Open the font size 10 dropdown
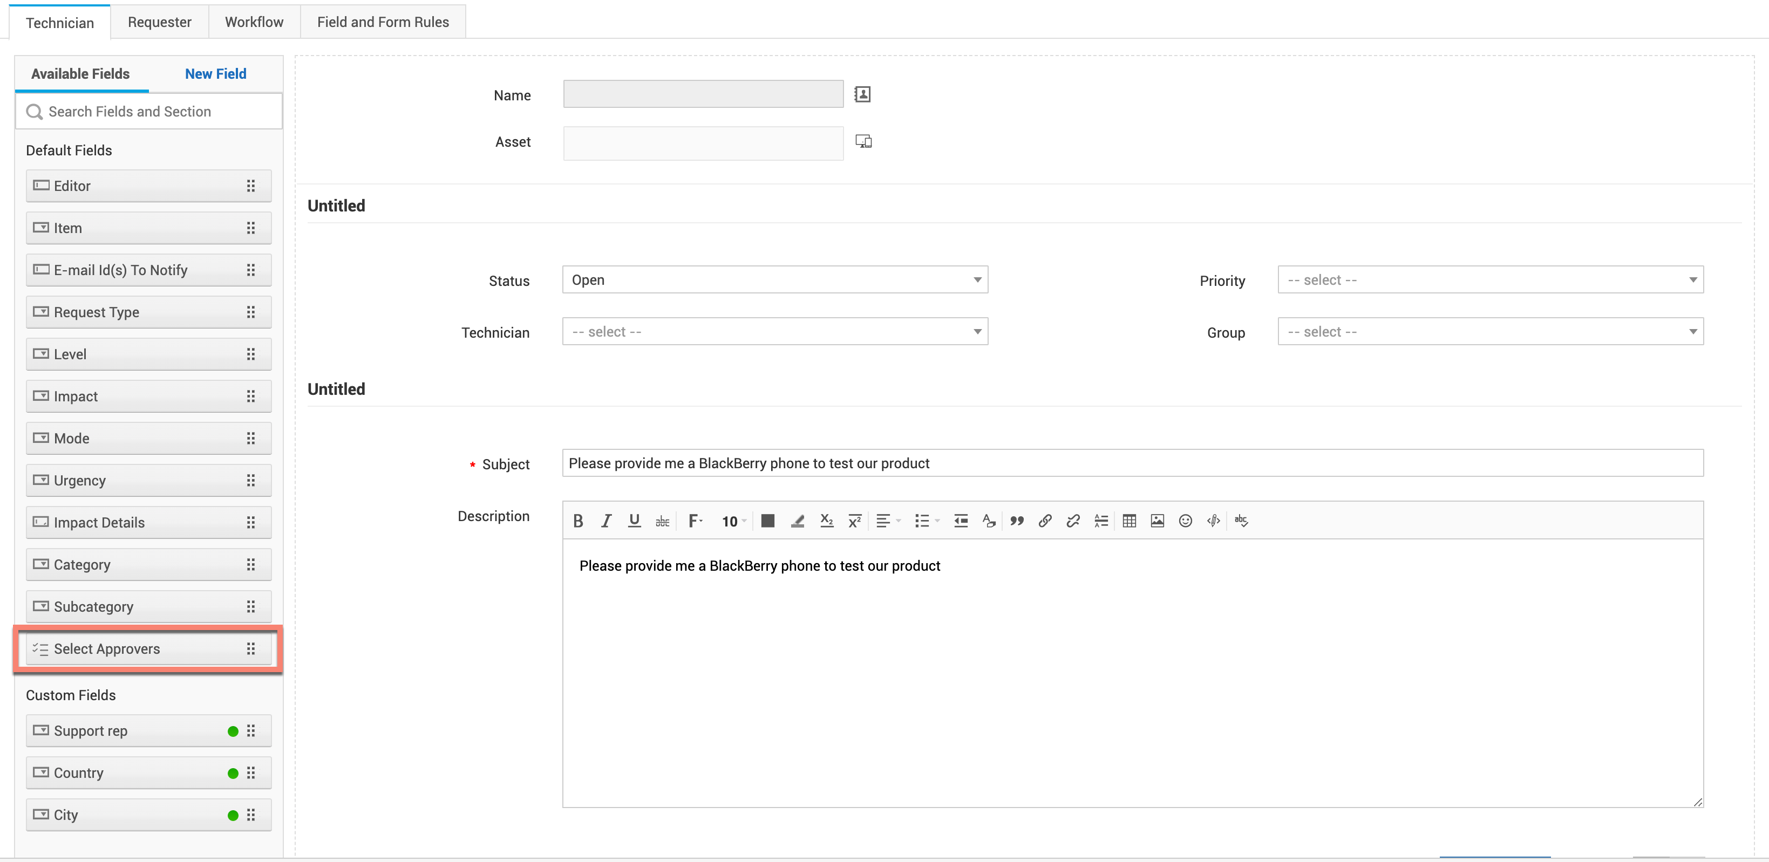This screenshot has height=862, width=1769. (x=733, y=522)
